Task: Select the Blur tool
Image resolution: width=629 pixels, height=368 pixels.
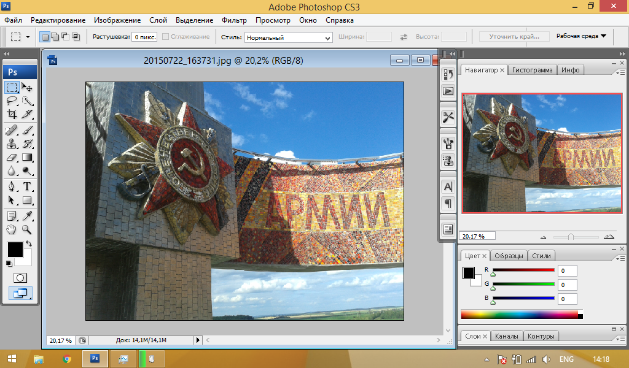Action: (12, 171)
